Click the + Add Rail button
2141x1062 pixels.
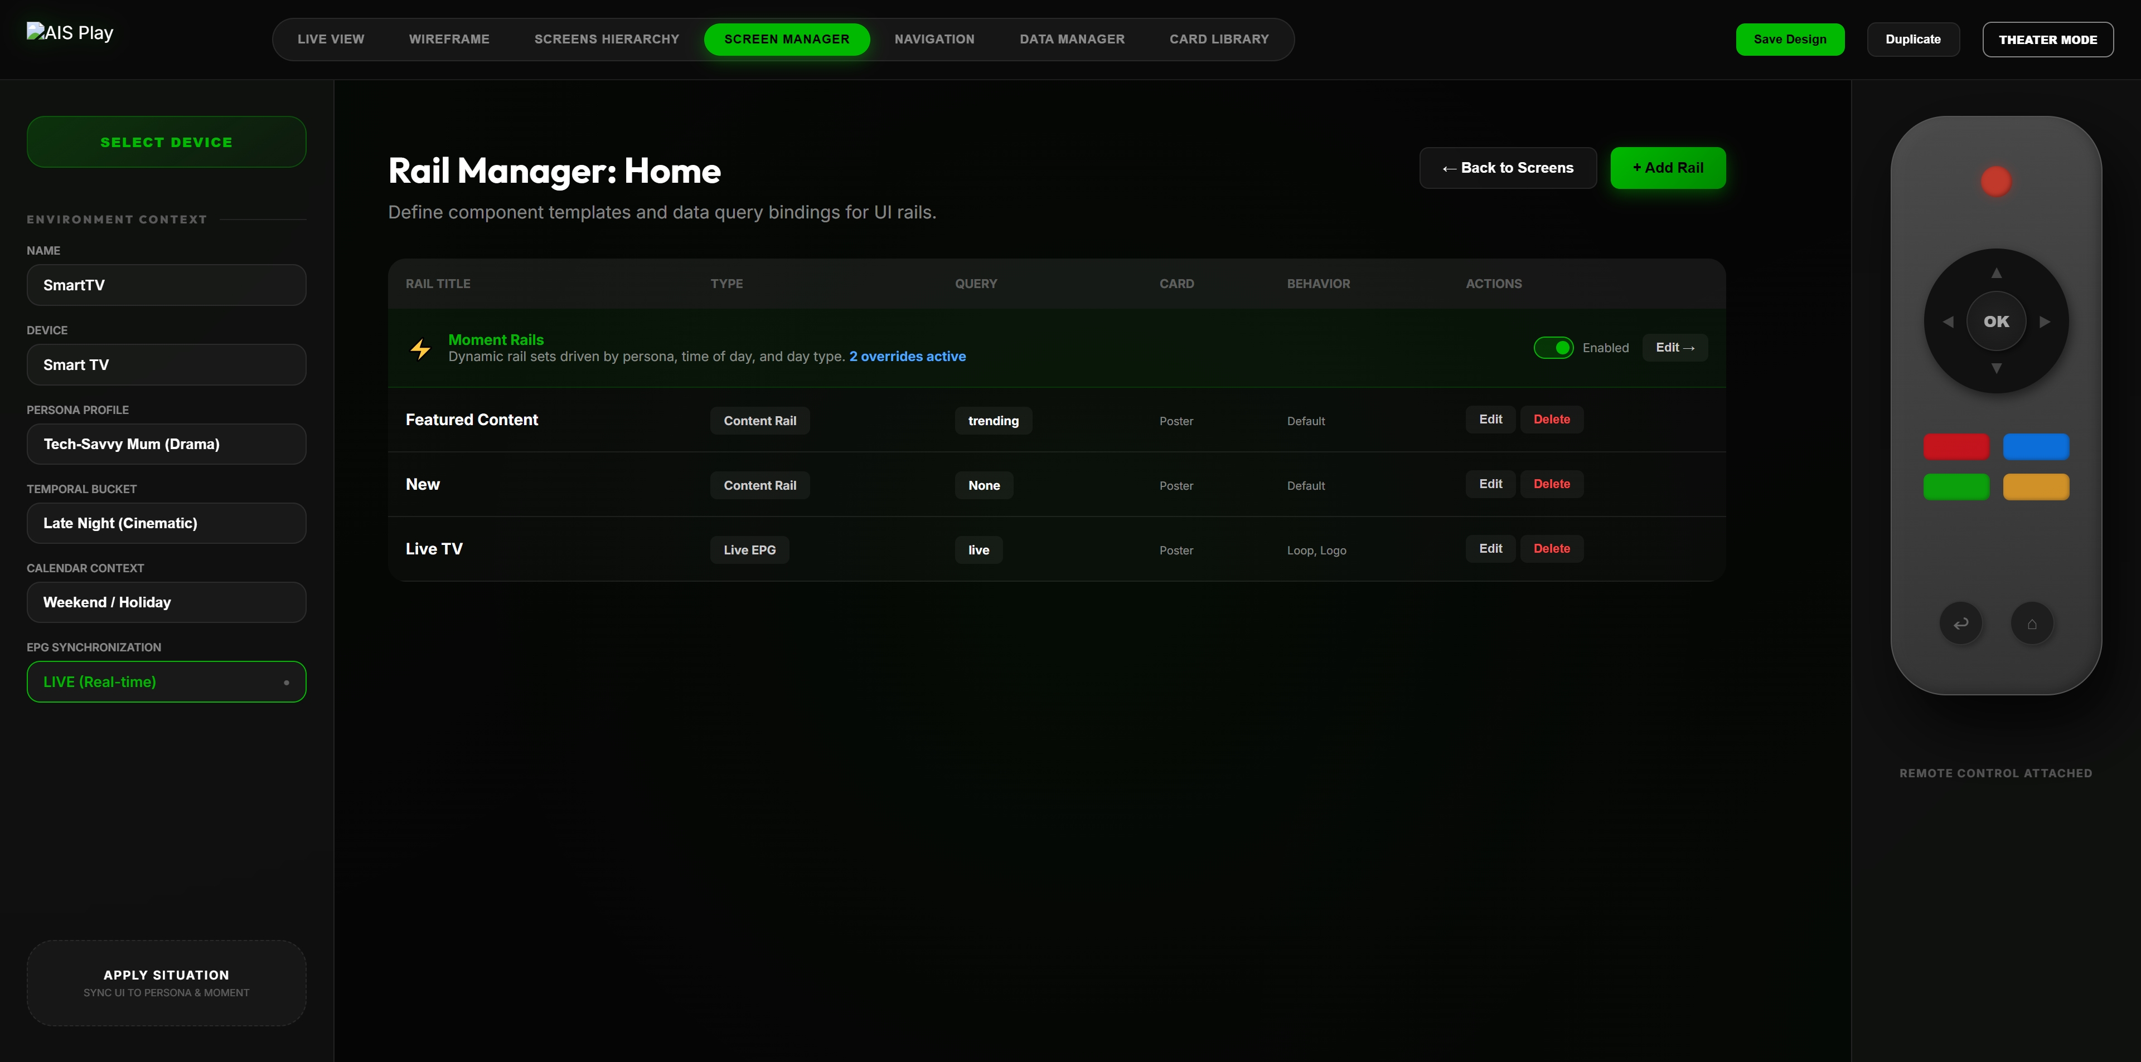point(1667,168)
